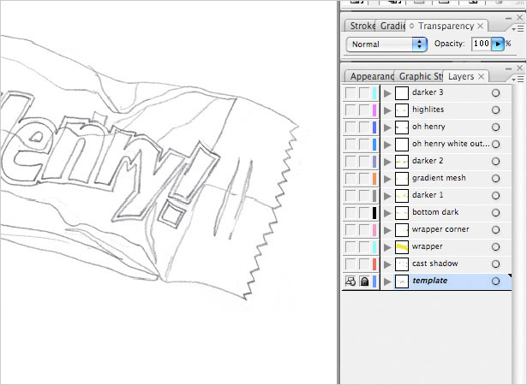The image size is (527, 385).
Task: Switch to the Stroke tab
Action: (x=361, y=26)
